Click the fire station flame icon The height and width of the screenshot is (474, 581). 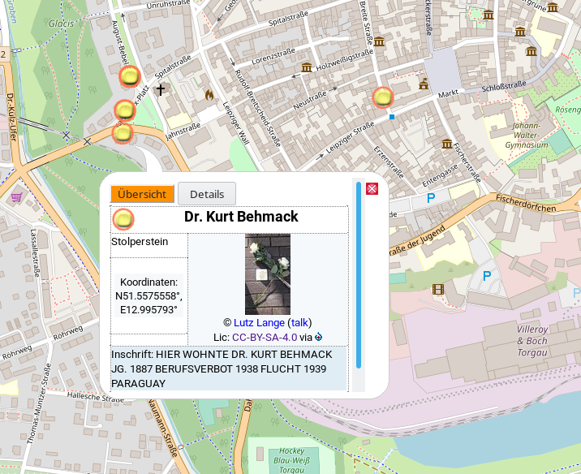(209, 96)
